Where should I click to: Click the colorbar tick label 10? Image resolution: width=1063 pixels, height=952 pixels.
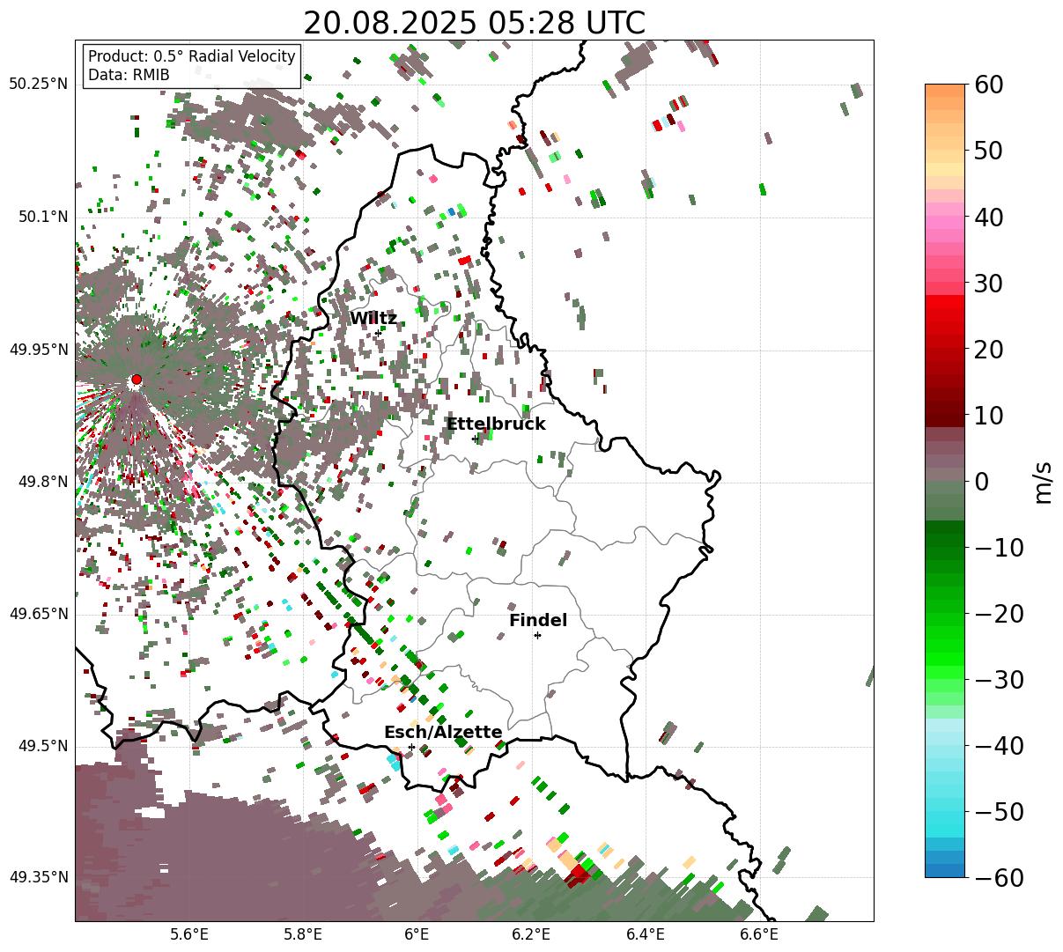pos(988,416)
